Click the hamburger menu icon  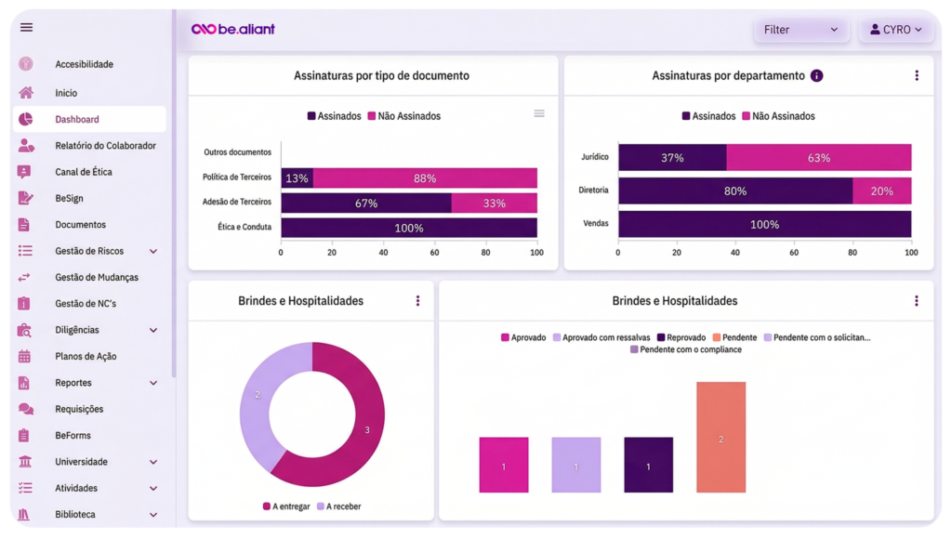click(26, 27)
